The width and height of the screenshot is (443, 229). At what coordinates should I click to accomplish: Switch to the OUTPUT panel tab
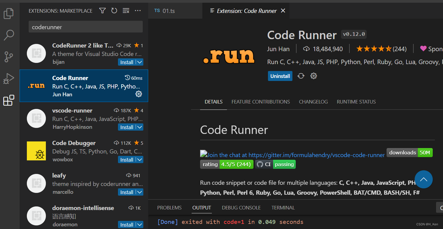(202, 208)
